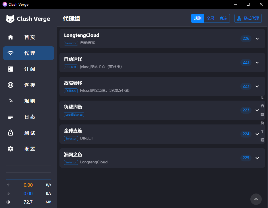268x208 pixels.
Task: Switch to 规则 mode
Action: 197,18
